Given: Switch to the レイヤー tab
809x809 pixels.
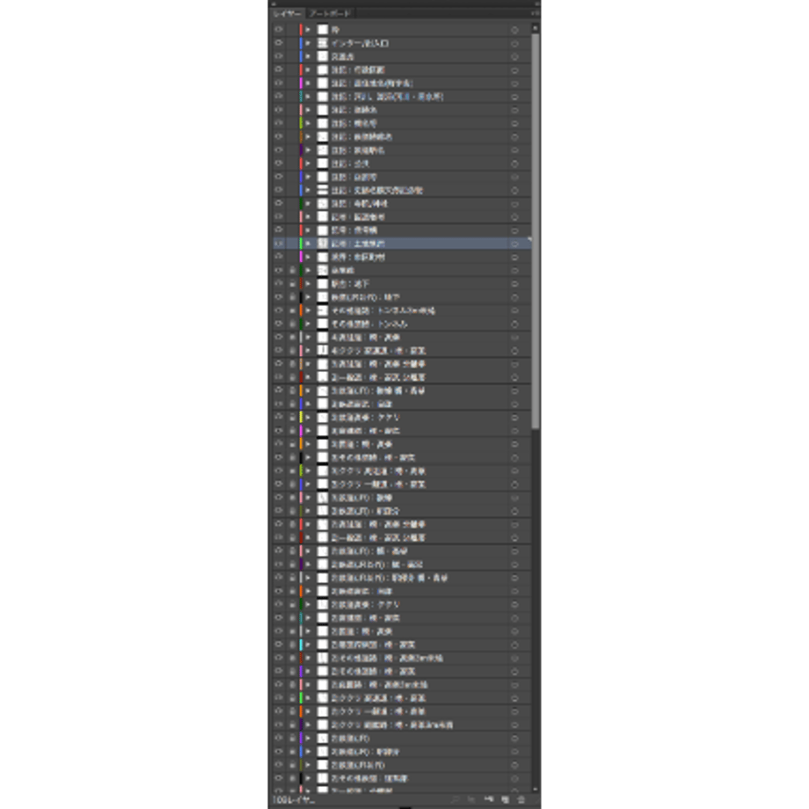Looking at the screenshot, I should 288,13.
